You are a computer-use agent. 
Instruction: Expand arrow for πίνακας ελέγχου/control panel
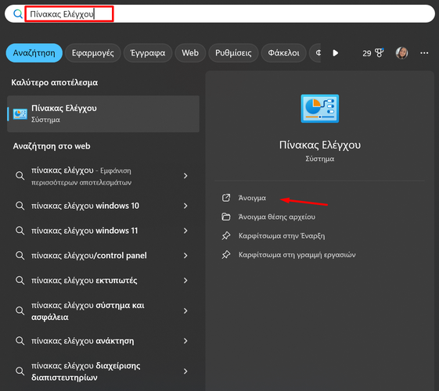pyautogui.click(x=185, y=256)
